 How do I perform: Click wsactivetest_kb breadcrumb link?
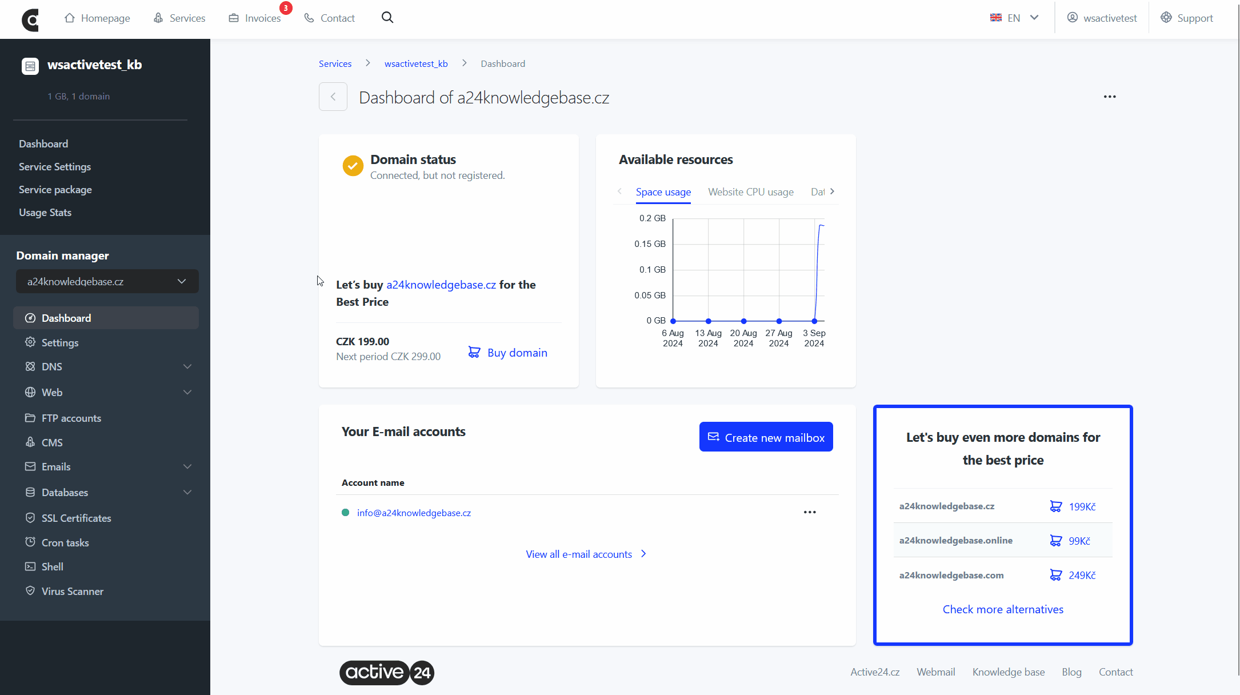[x=416, y=63]
